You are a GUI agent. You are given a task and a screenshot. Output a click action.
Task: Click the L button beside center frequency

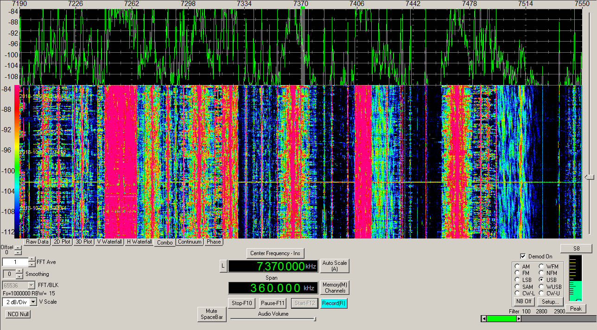223,266
